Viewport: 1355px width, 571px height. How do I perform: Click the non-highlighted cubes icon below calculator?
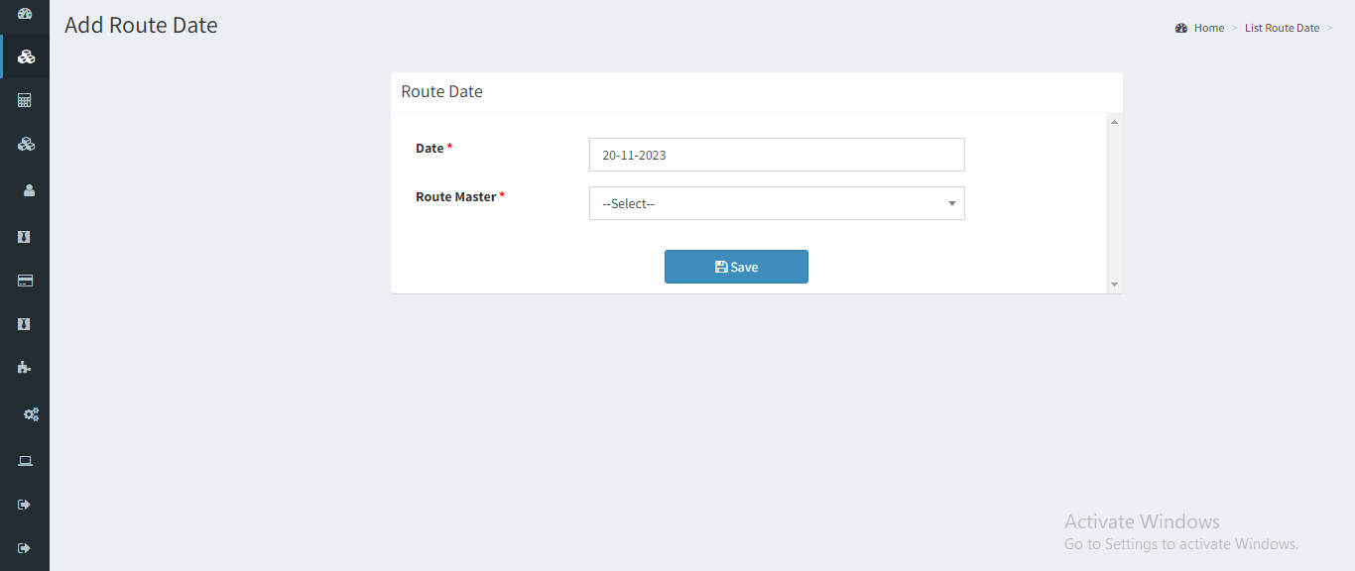[26, 144]
